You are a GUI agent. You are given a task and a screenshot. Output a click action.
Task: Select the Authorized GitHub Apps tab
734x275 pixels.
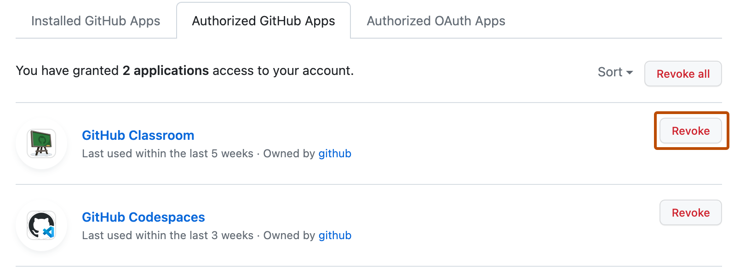pos(263,21)
